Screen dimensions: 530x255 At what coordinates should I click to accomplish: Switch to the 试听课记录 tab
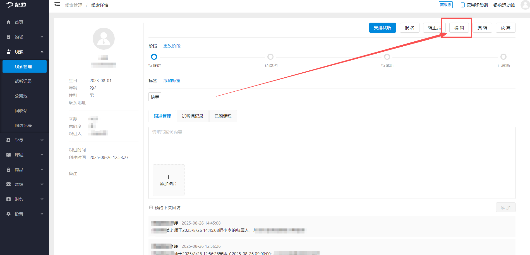[192, 116]
